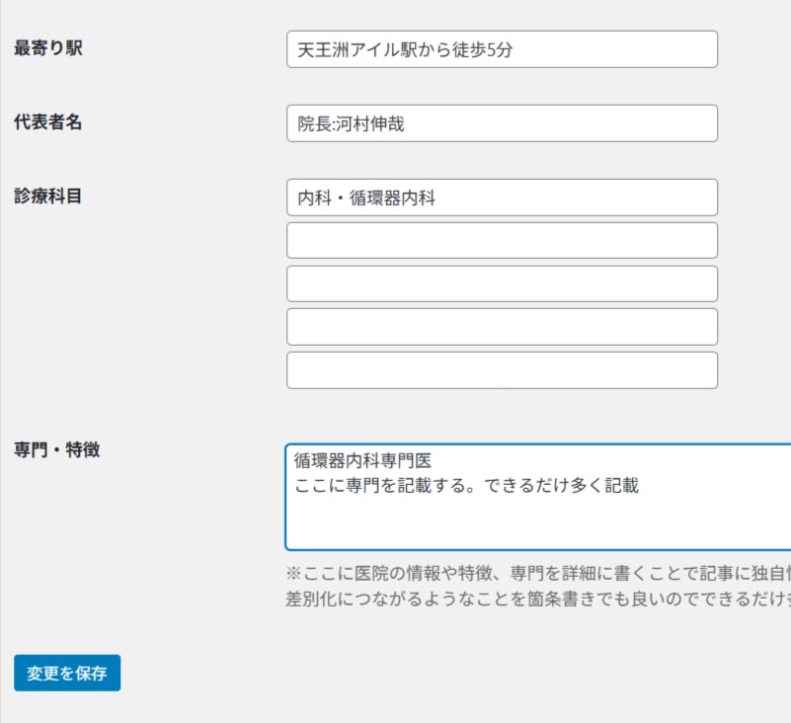Click the 院長:河村伸哉 text in name field

point(352,123)
